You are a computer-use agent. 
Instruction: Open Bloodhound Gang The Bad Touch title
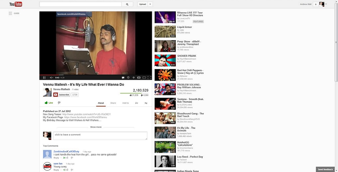click(190, 115)
